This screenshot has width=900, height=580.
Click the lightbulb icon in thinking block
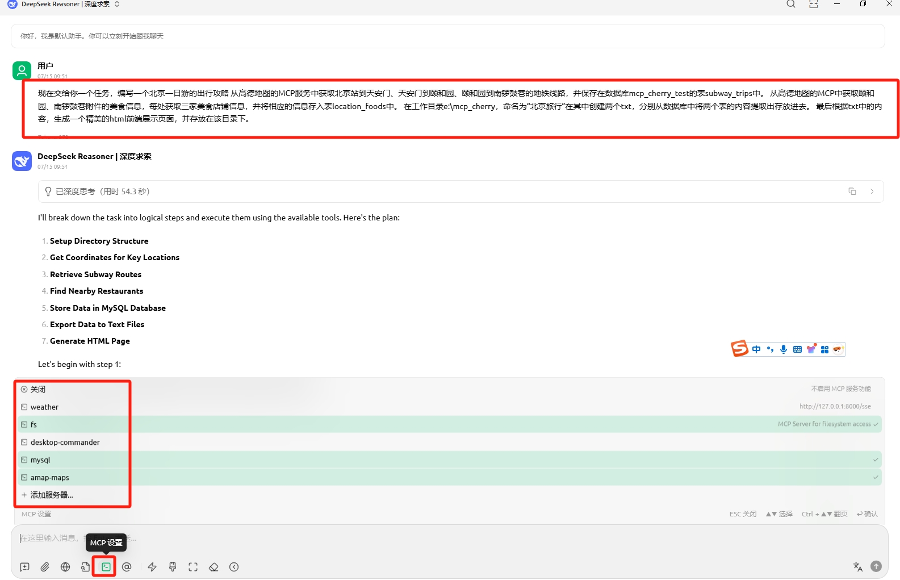(48, 191)
